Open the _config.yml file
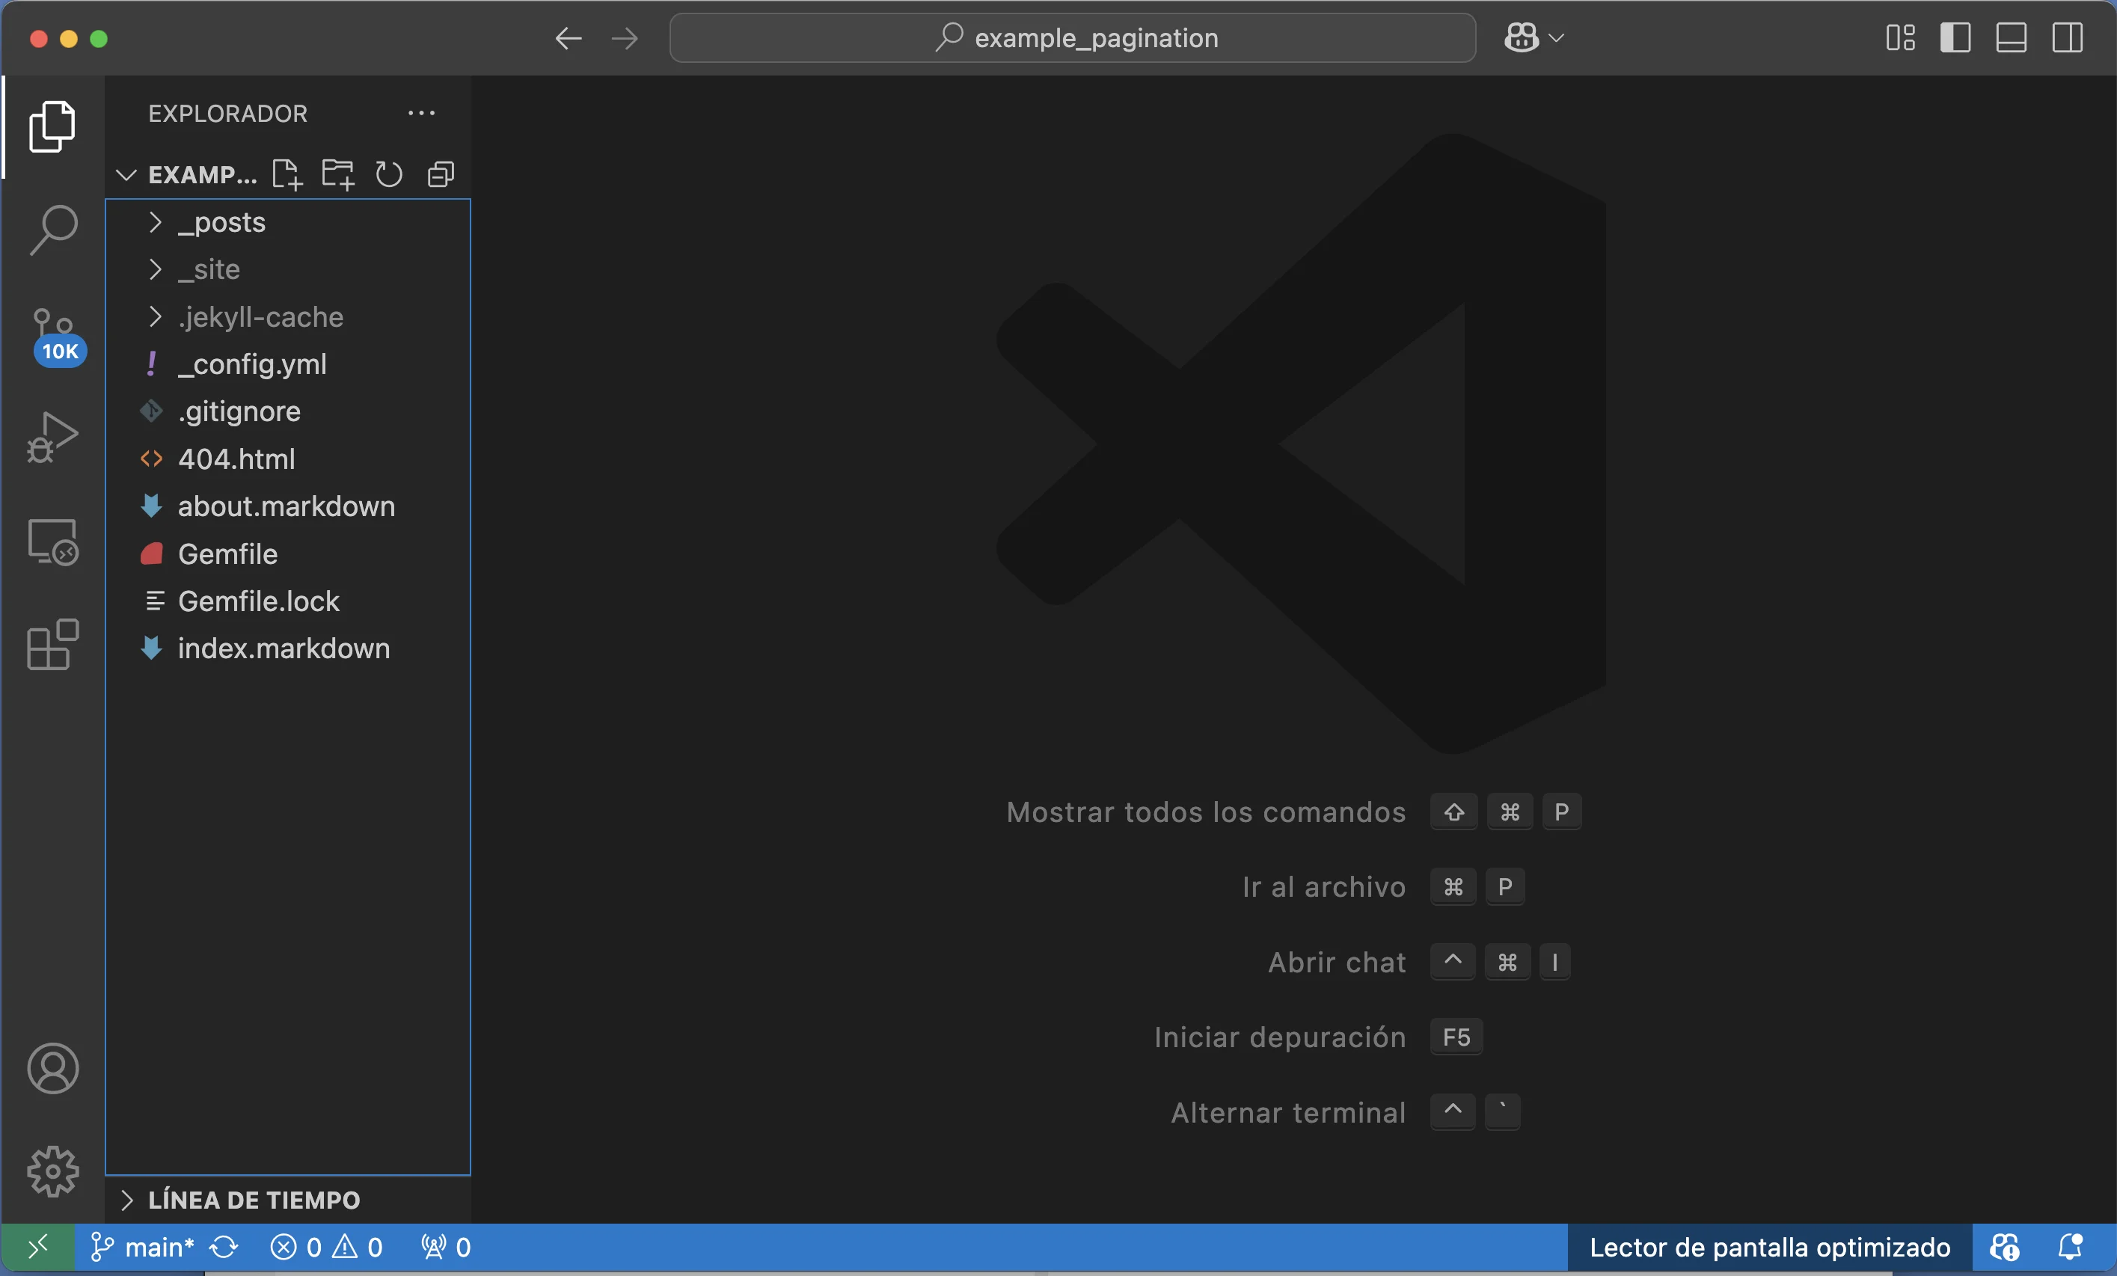The height and width of the screenshot is (1276, 2117). point(288,364)
